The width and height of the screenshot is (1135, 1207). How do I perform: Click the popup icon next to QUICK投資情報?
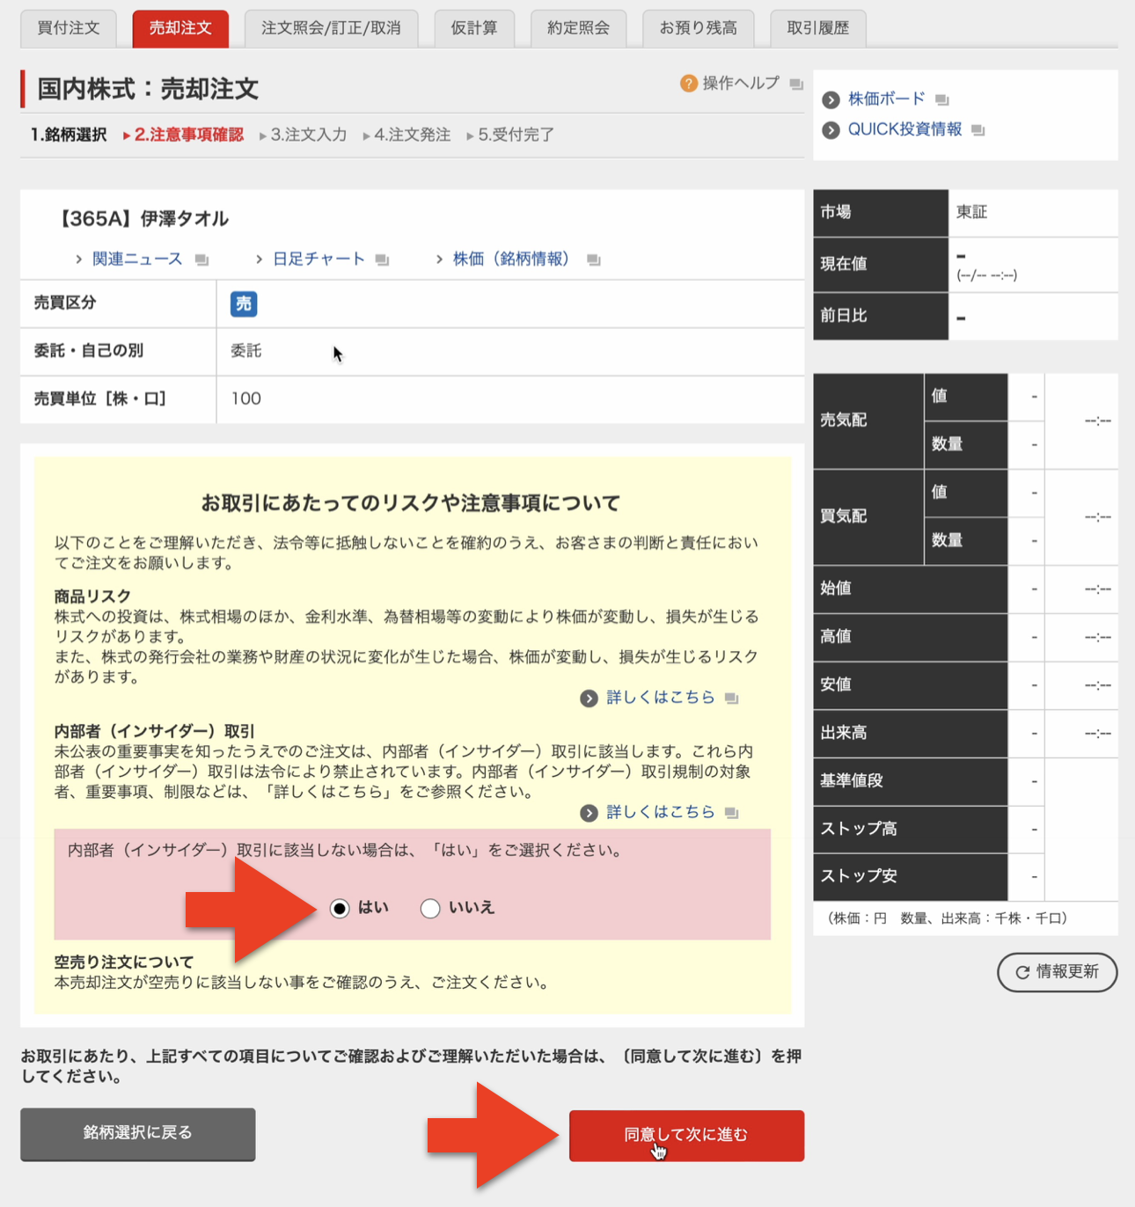[977, 129]
